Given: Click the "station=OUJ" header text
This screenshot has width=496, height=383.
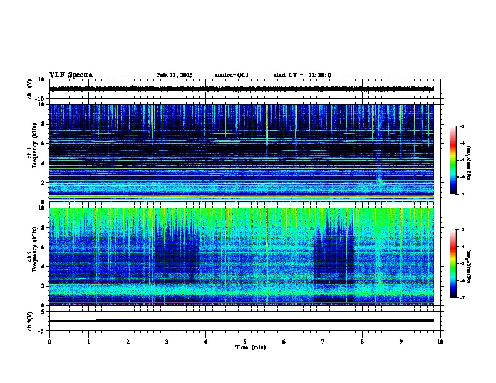Looking at the screenshot, I should 232,75.
